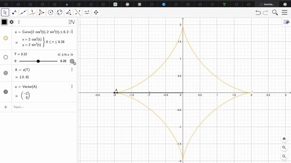Click the zoom out button
291x163 pixels.
point(284,156)
